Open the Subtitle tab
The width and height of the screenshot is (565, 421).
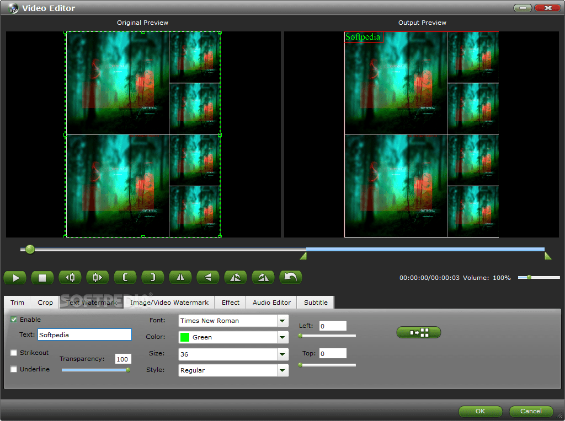coord(316,303)
